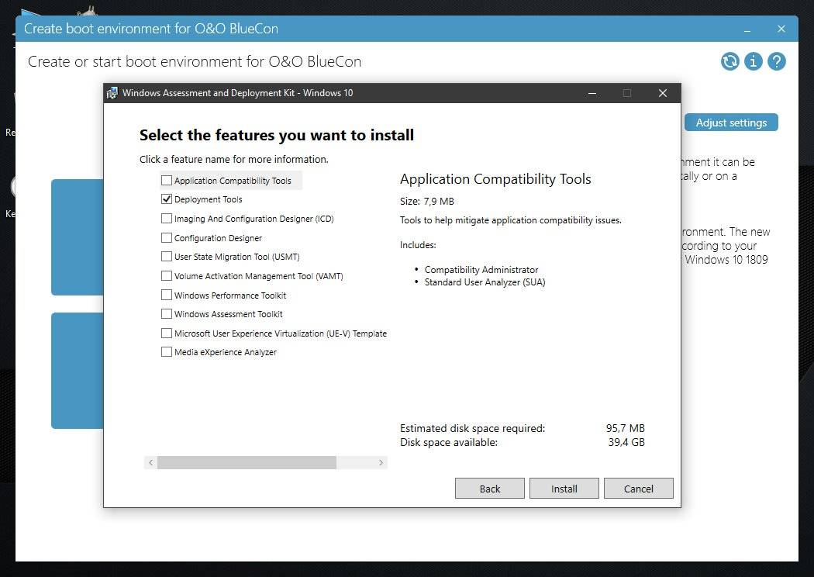814x577 pixels.
Task: Click Adjust settings in BlueCon window
Action: click(731, 123)
